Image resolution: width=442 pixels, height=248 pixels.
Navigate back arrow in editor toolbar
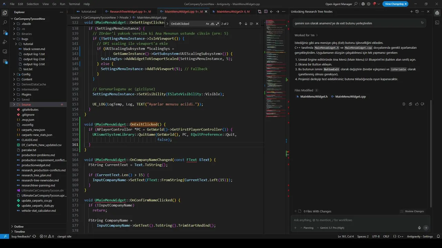[x=272, y=11]
